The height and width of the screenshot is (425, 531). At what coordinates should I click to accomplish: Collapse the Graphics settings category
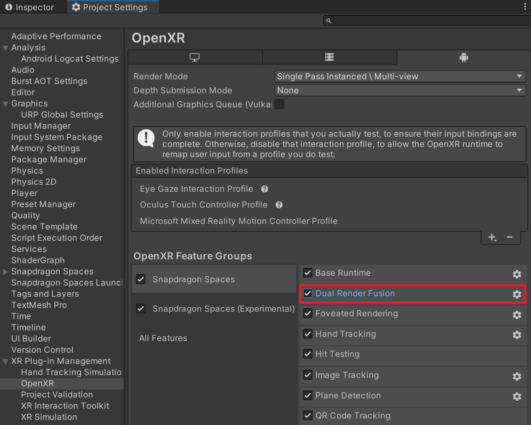(x=6, y=104)
